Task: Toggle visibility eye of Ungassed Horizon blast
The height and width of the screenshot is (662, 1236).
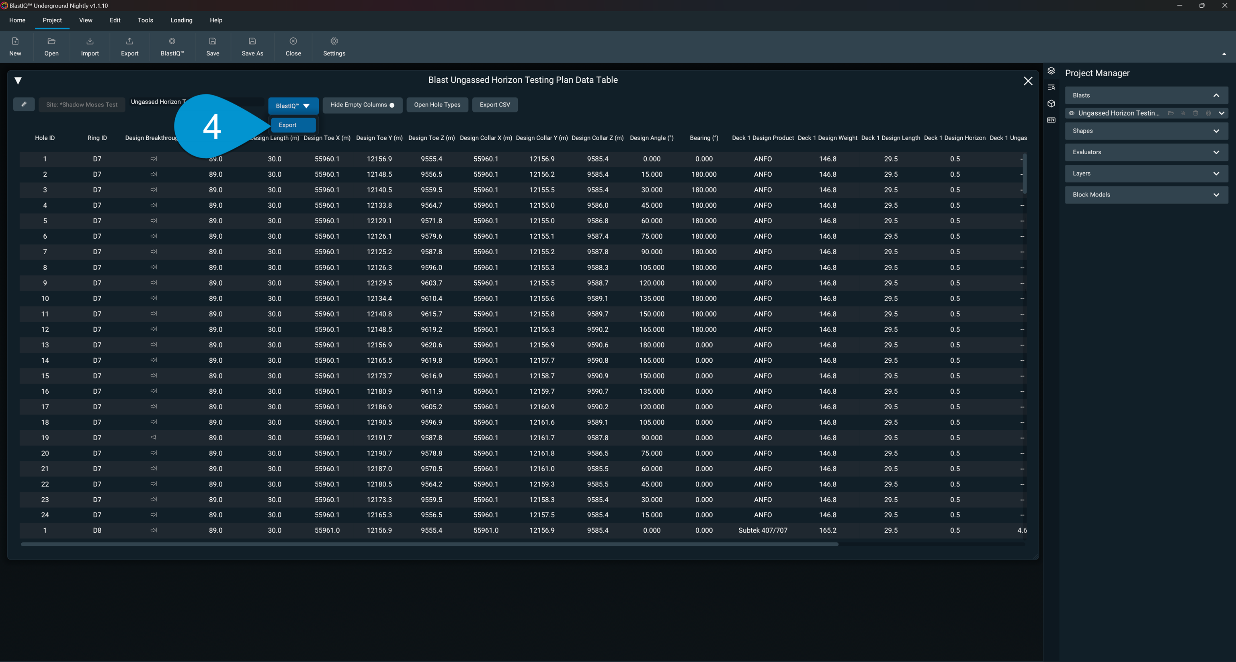Action: (x=1072, y=113)
